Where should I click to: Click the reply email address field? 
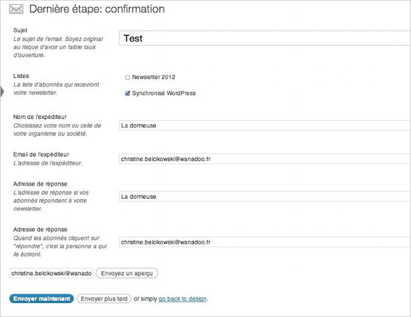point(265,242)
